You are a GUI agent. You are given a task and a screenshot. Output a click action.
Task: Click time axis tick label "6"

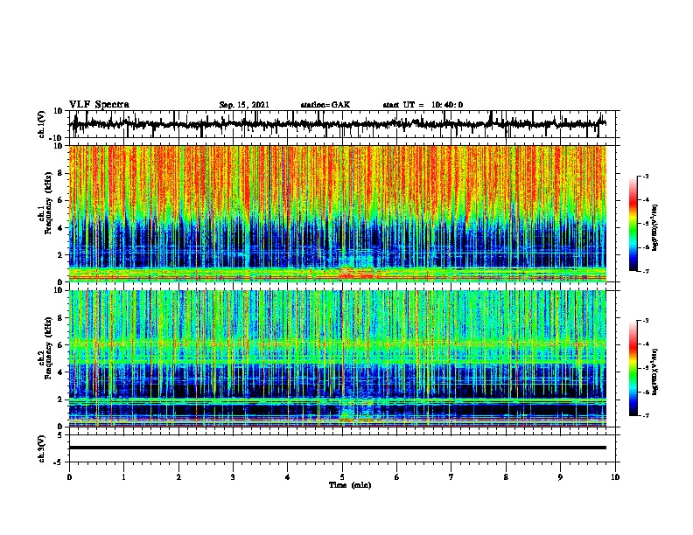(397, 477)
